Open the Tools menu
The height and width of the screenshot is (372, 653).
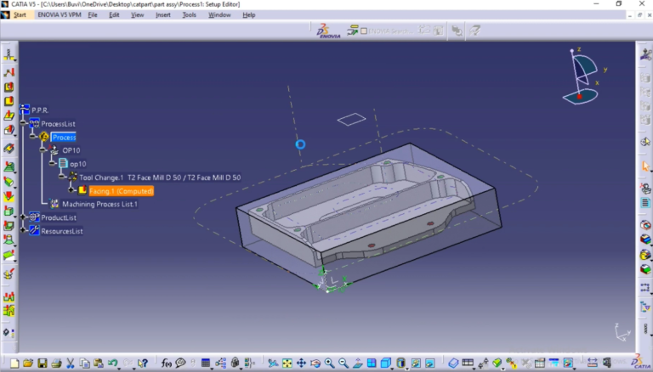coord(189,14)
